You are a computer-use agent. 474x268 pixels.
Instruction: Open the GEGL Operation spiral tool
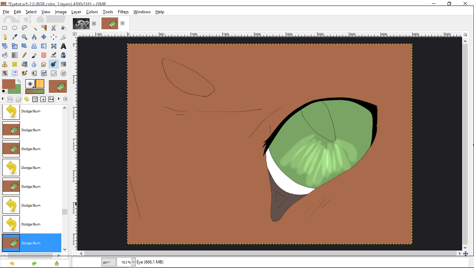pyautogui.click(x=63, y=73)
